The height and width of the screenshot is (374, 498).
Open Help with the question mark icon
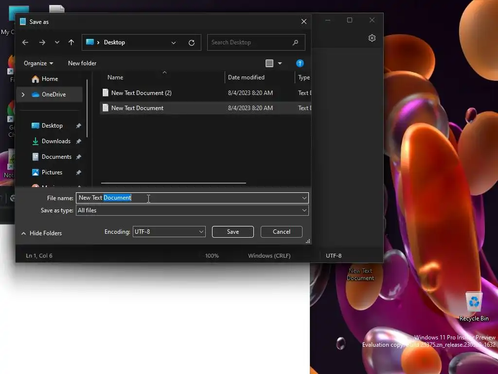(x=300, y=63)
